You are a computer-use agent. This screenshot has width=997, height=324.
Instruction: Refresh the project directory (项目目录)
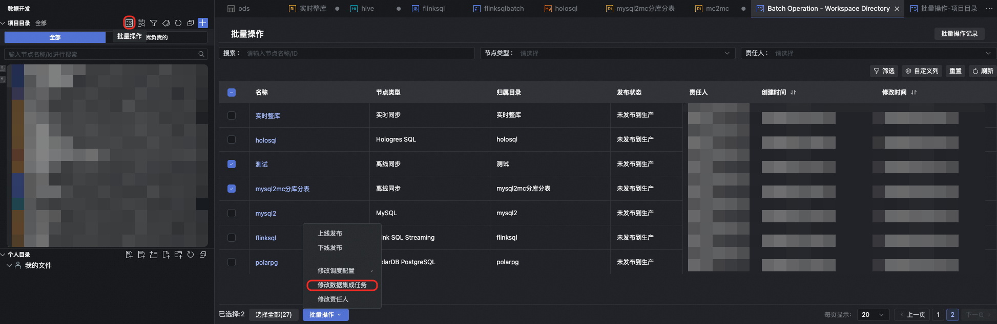[x=178, y=23]
